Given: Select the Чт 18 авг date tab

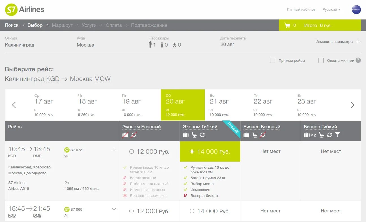Looking at the screenshot, I should (95, 105).
